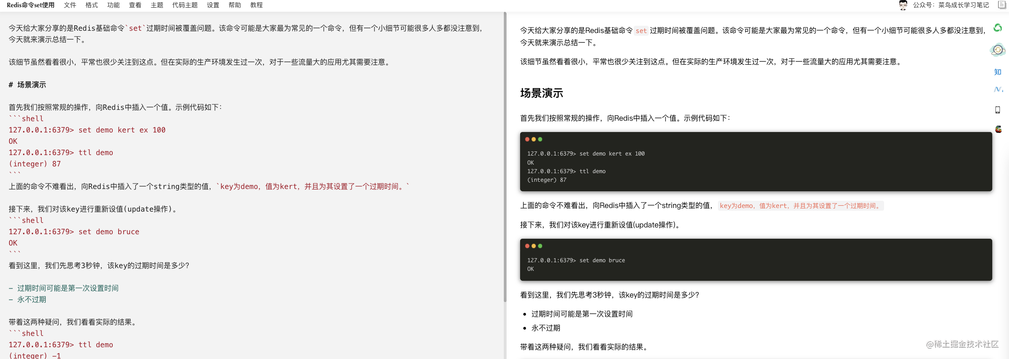Open the 主题 menu
The width and height of the screenshot is (1009, 359).
coord(157,5)
